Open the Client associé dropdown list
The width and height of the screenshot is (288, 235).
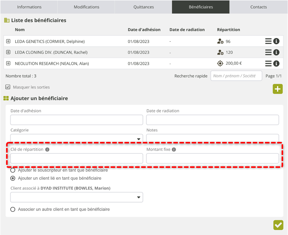click(77, 197)
